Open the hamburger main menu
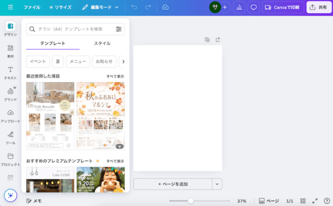Viewport: 333px width, 206px height. pyautogui.click(x=11, y=7)
